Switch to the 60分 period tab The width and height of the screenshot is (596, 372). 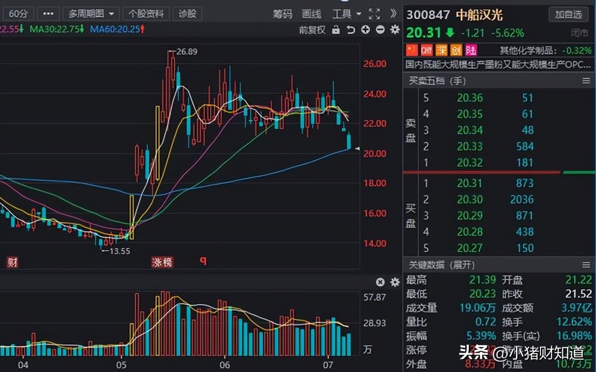point(18,14)
